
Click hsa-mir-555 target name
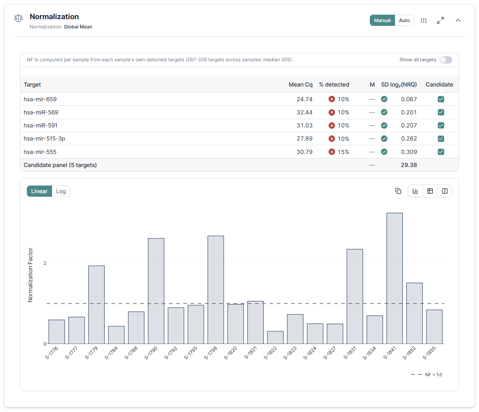pos(40,152)
